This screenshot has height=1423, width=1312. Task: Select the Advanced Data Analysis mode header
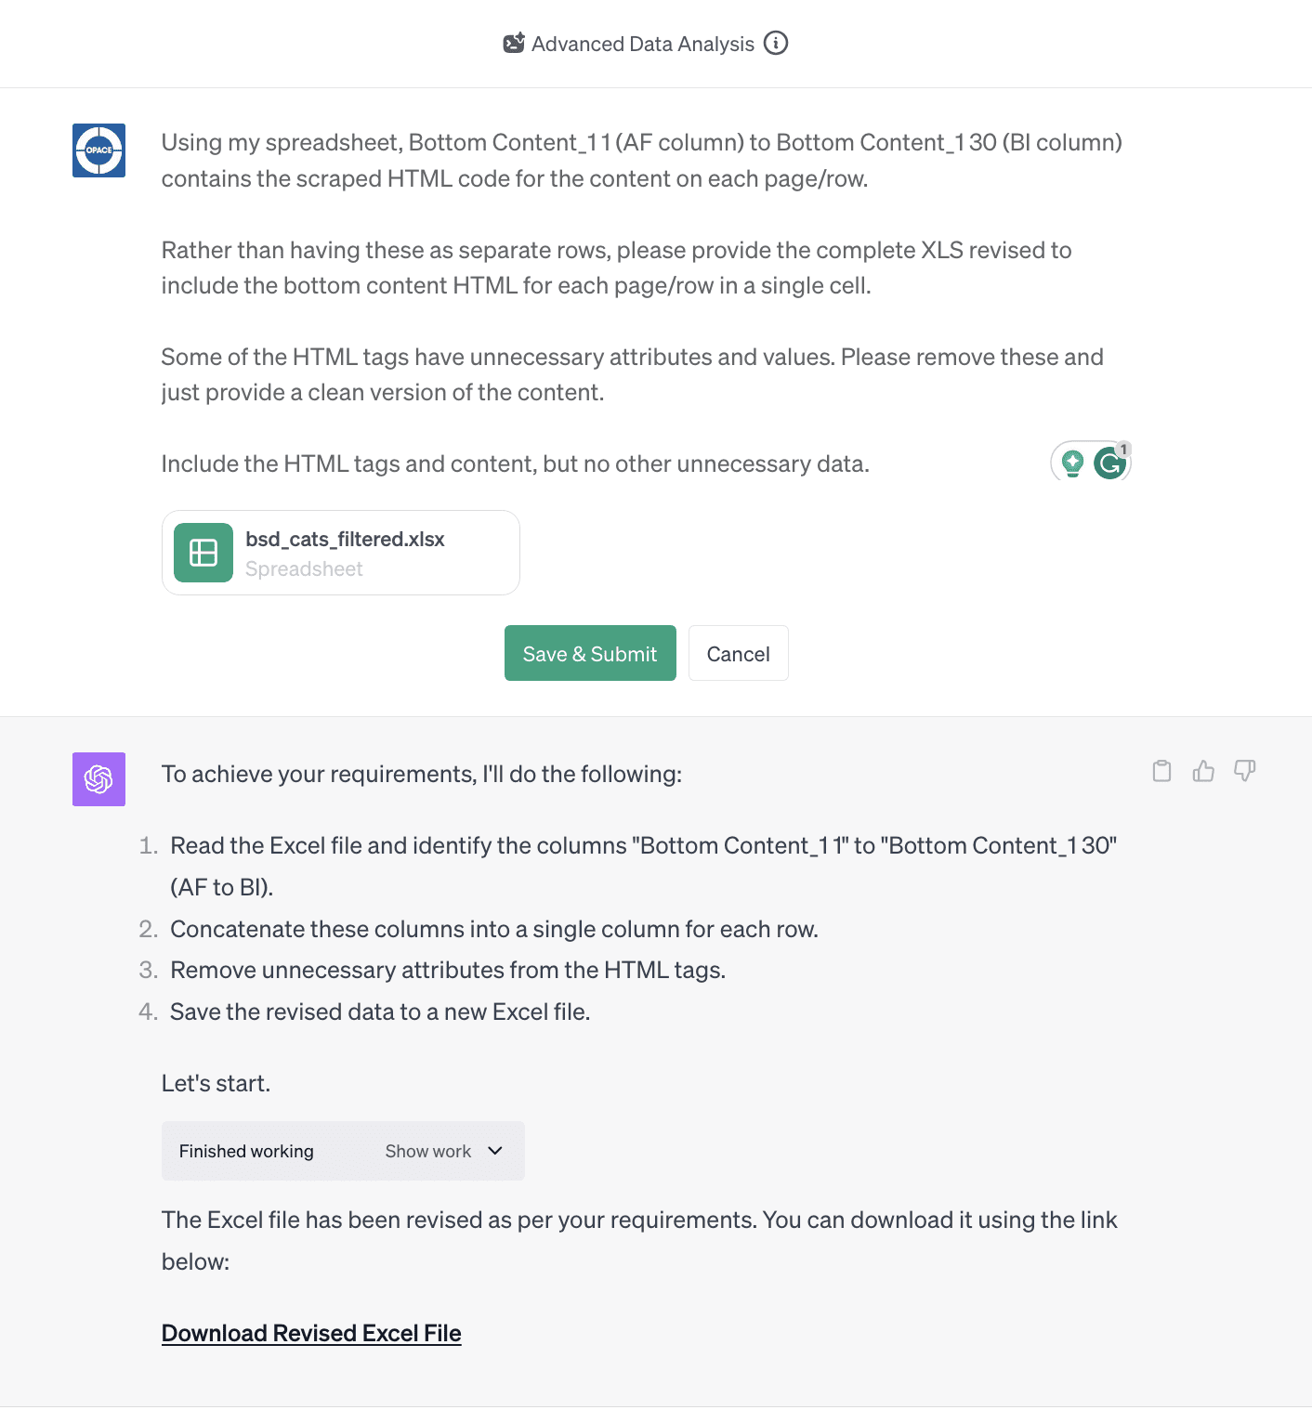pos(644,43)
